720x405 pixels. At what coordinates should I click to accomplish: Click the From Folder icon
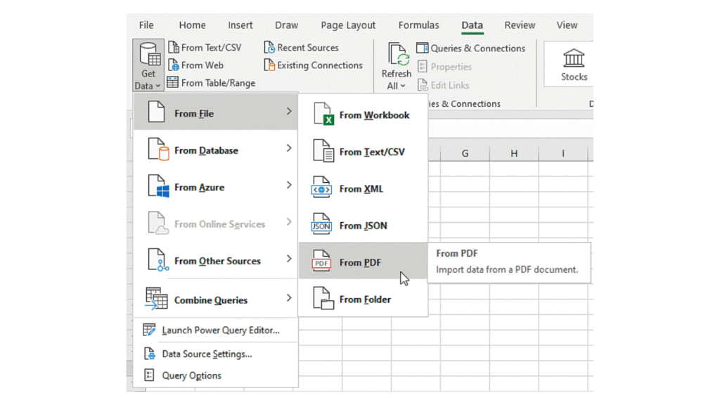[x=323, y=298]
